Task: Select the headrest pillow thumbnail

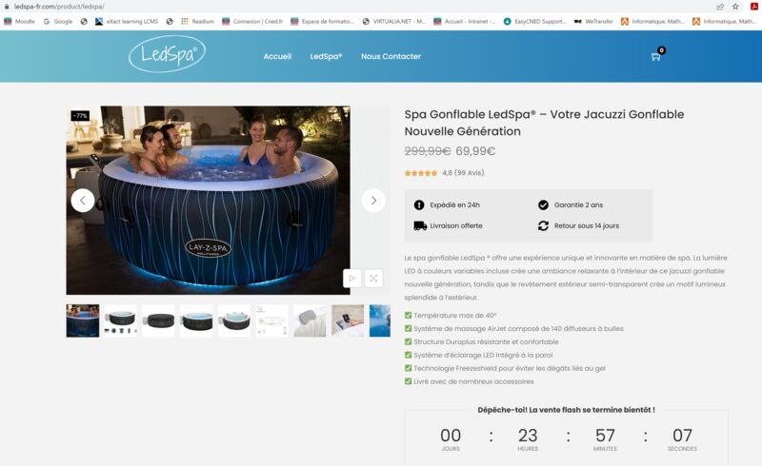Action: 311,320
